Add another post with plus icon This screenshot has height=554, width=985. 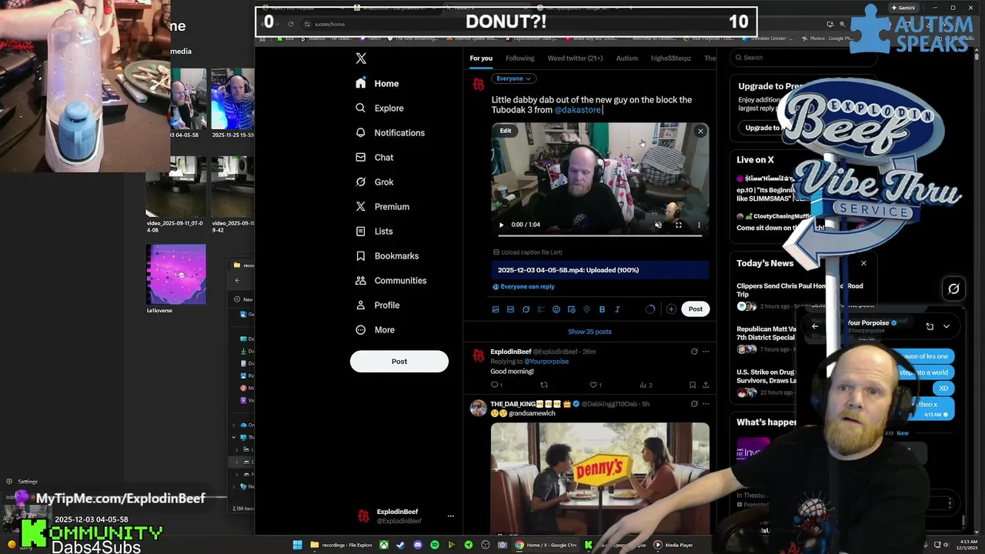click(x=671, y=309)
